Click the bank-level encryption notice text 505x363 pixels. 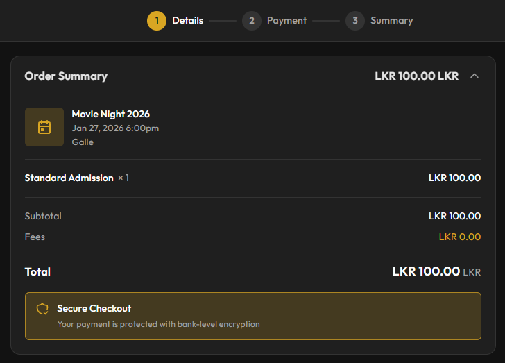[x=158, y=324]
